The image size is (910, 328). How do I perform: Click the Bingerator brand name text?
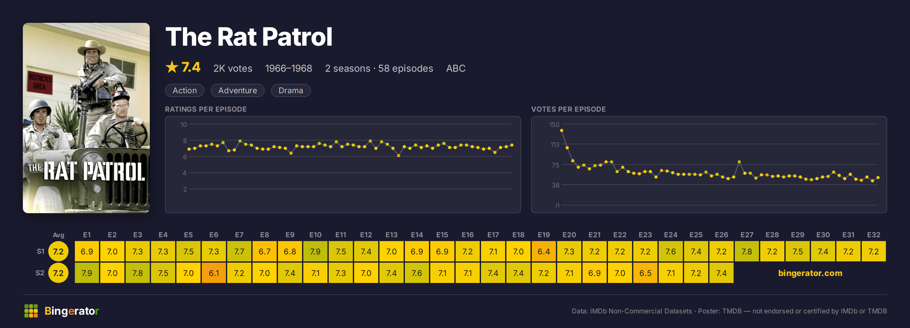coord(72,311)
